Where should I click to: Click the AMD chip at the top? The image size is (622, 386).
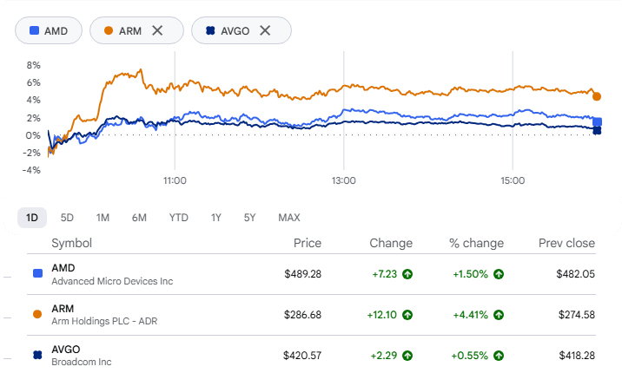point(49,30)
